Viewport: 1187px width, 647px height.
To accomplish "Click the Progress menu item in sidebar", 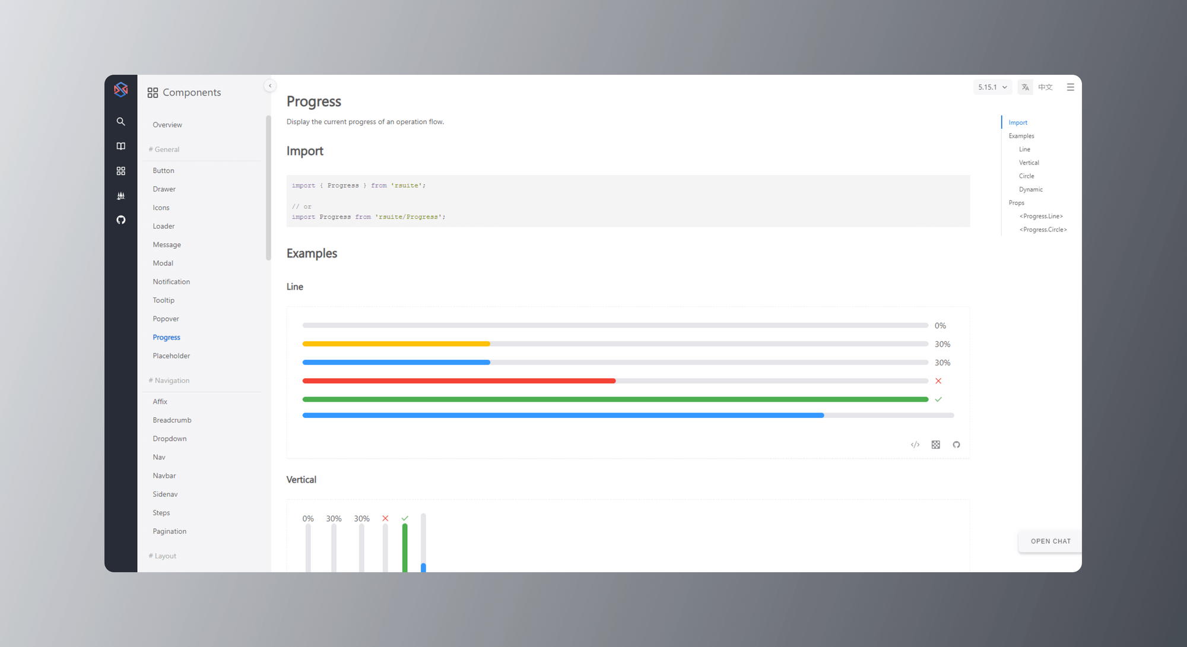I will (x=166, y=337).
